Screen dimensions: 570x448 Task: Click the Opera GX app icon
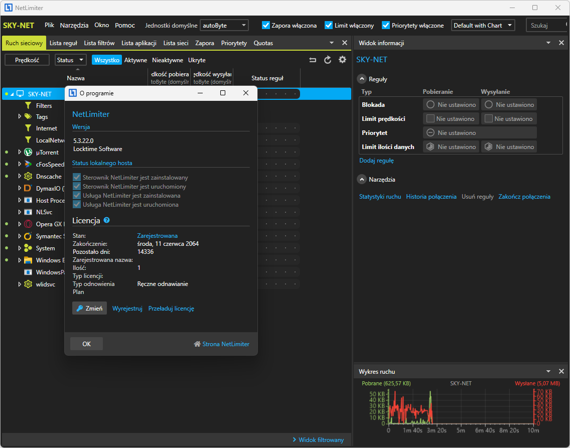click(x=28, y=224)
